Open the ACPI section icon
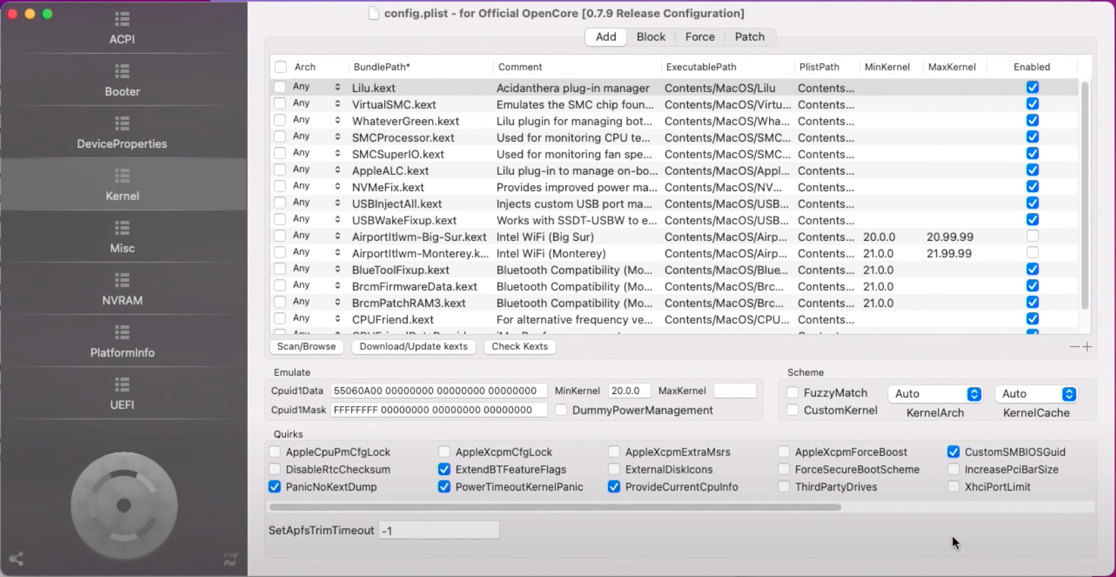1116x577 pixels. point(122,19)
